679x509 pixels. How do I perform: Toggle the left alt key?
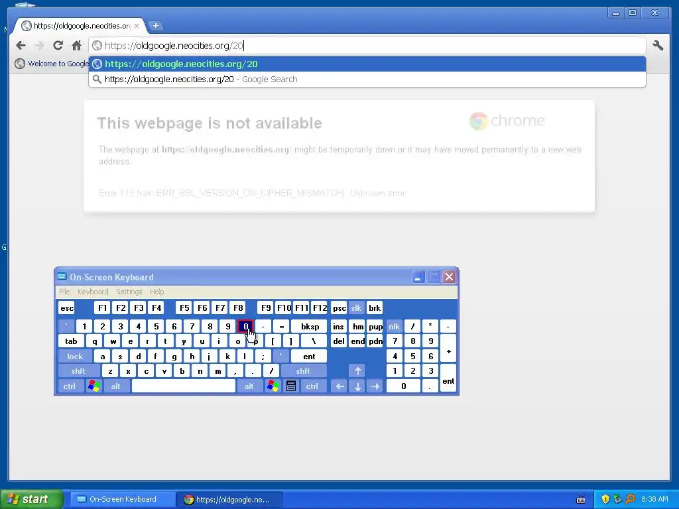[x=115, y=386]
